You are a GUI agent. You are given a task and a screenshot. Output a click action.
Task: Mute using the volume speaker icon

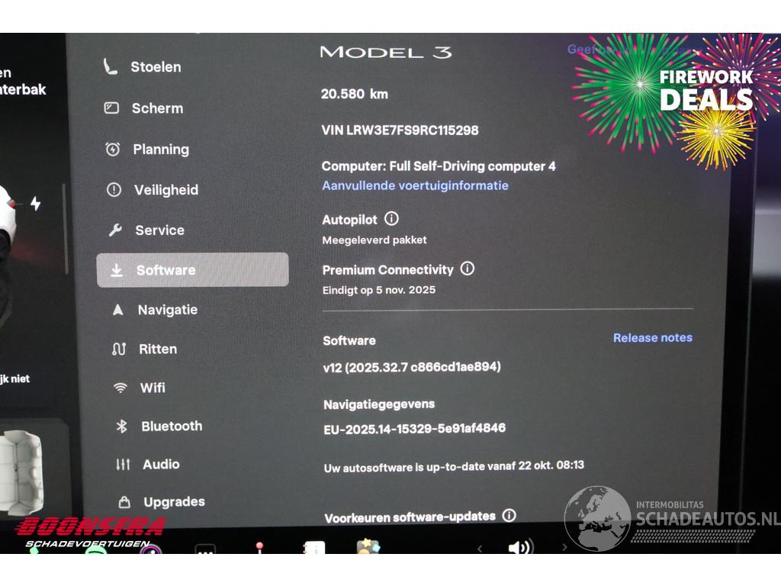coord(520,547)
